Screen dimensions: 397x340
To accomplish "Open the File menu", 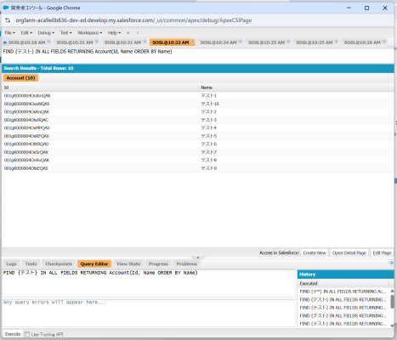I will pos(10,33).
